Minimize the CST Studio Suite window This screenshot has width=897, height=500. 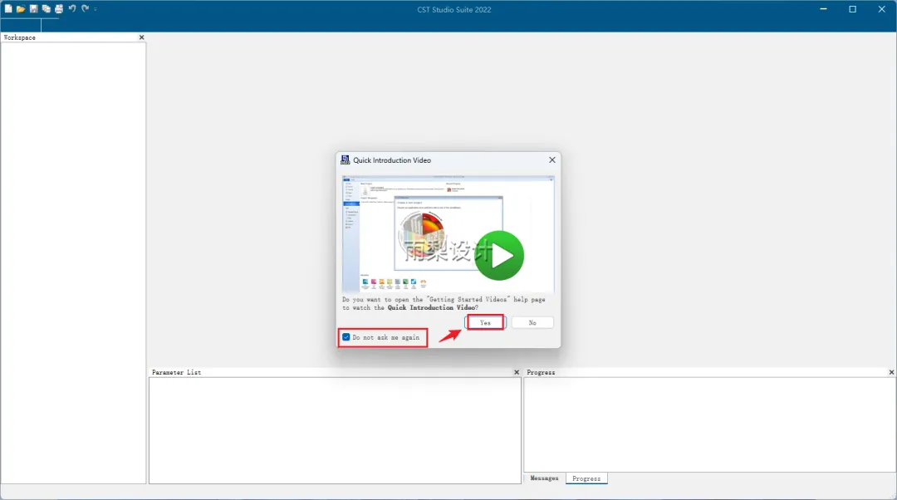tap(823, 9)
